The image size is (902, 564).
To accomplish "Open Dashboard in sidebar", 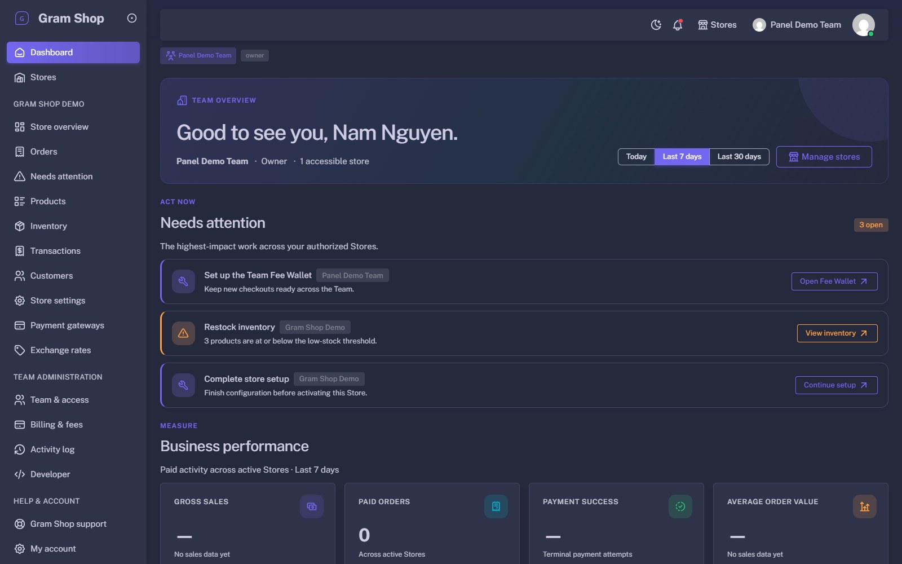I will point(73,52).
